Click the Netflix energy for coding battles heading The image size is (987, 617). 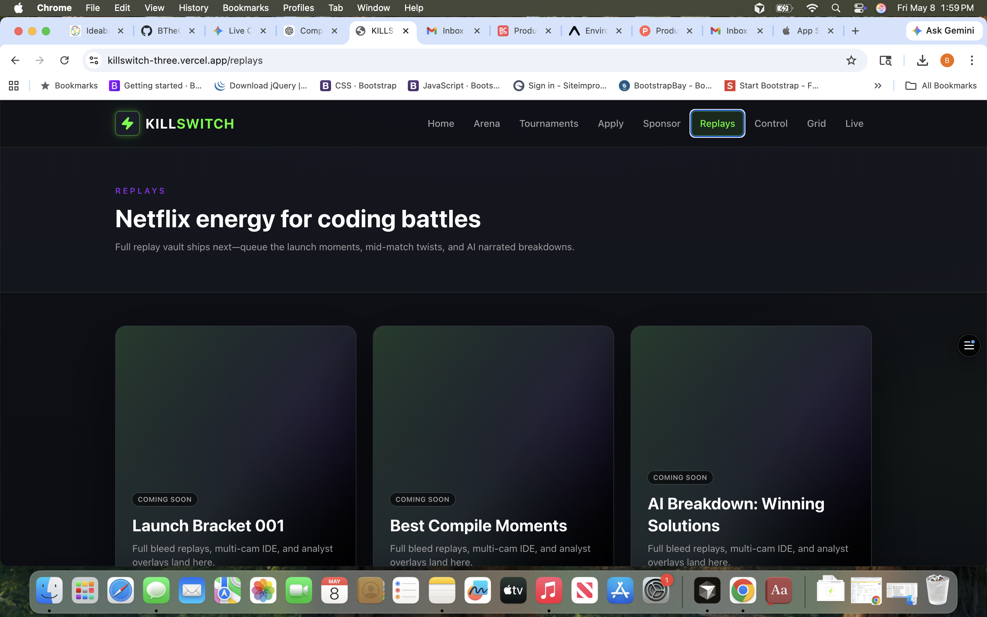point(298,219)
